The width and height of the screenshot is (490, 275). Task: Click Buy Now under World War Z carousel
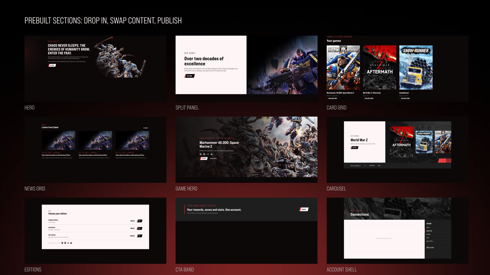(354, 147)
